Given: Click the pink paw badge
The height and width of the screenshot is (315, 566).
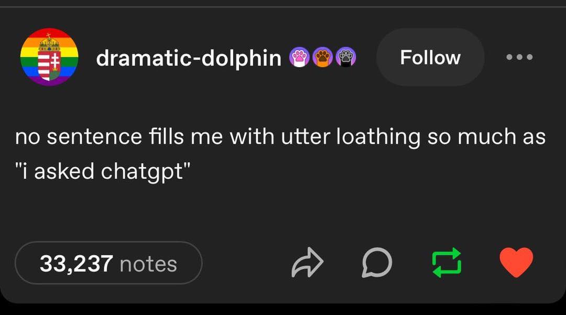Looking at the screenshot, I should [x=299, y=57].
